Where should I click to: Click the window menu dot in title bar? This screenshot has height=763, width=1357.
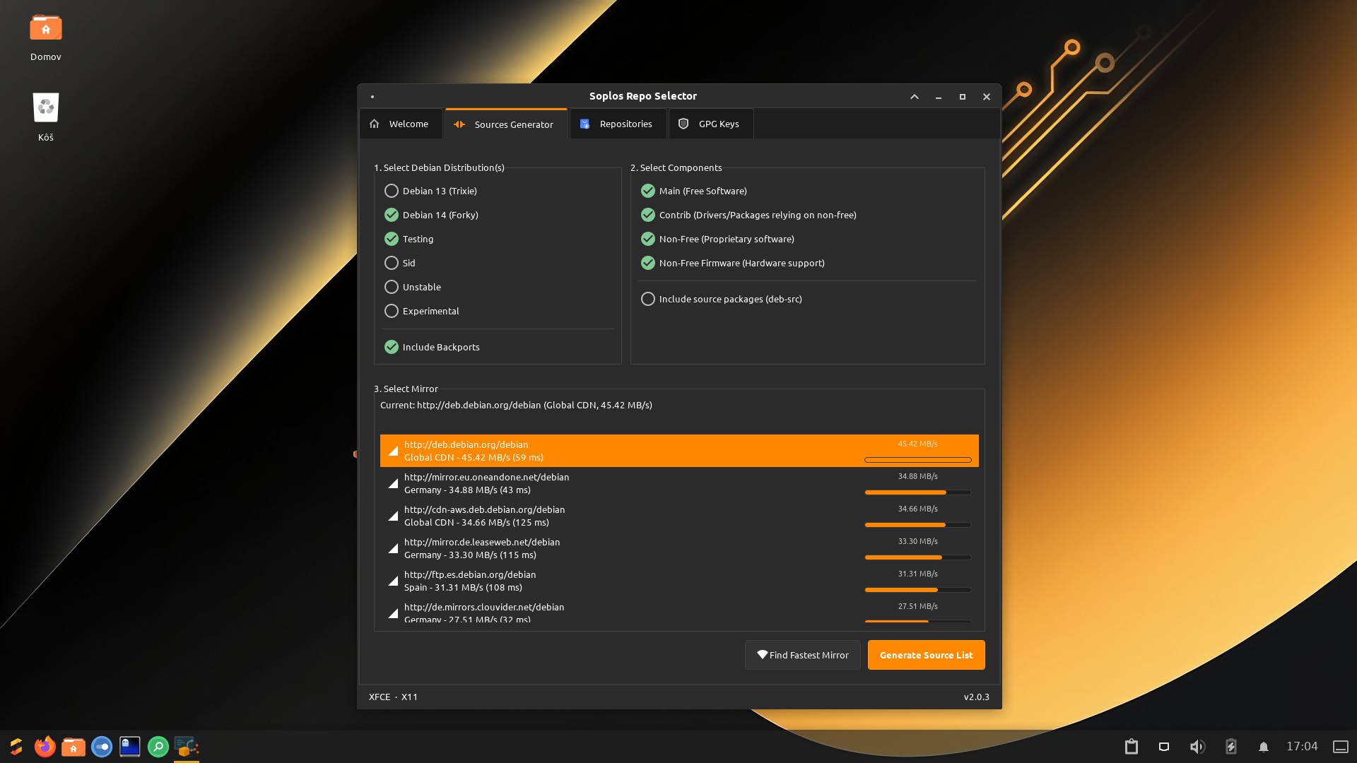pyautogui.click(x=372, y=97)
